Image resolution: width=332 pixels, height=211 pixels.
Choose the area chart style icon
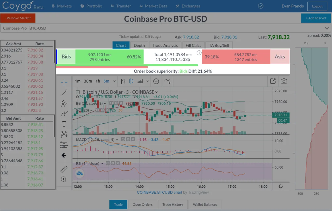tap(140, 81)
